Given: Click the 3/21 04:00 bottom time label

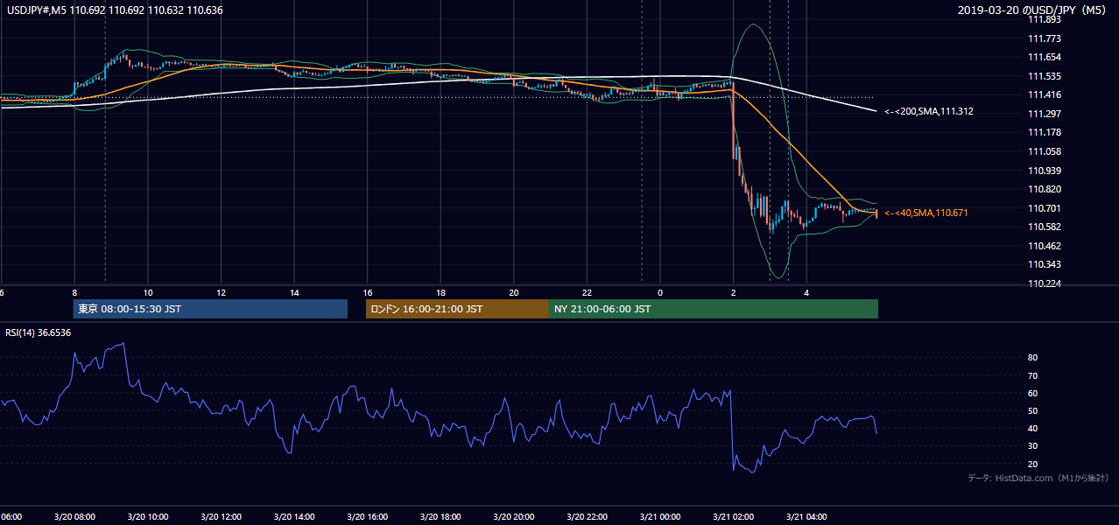Looking at the screenshot, I should (x=806, y=516).
